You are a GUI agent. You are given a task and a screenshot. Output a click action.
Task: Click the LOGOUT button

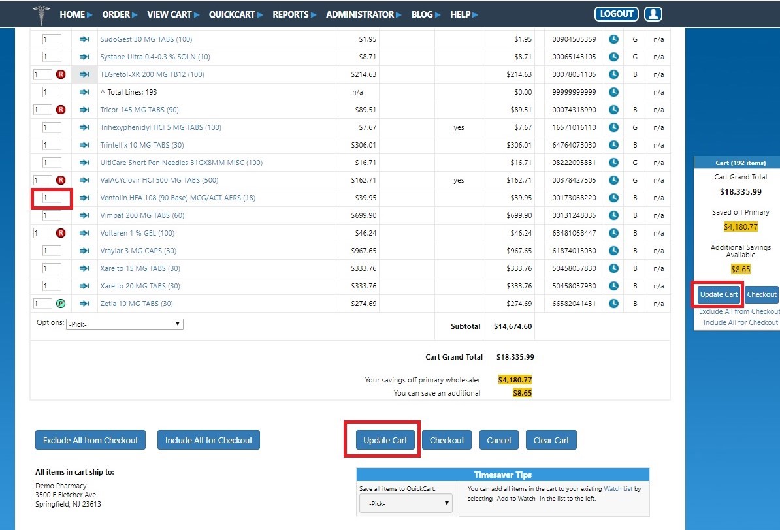(616, 14)
